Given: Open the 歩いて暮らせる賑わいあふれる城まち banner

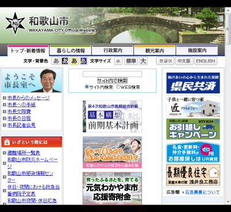Looking at the screenshot, I should click(x=112, y=152).
